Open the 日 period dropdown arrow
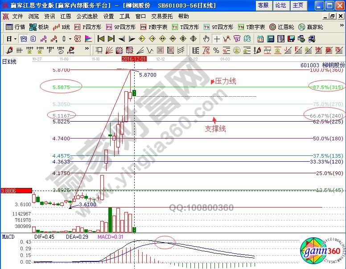The height and width of the screenshot is (269, 346). [x=15, y=39]
